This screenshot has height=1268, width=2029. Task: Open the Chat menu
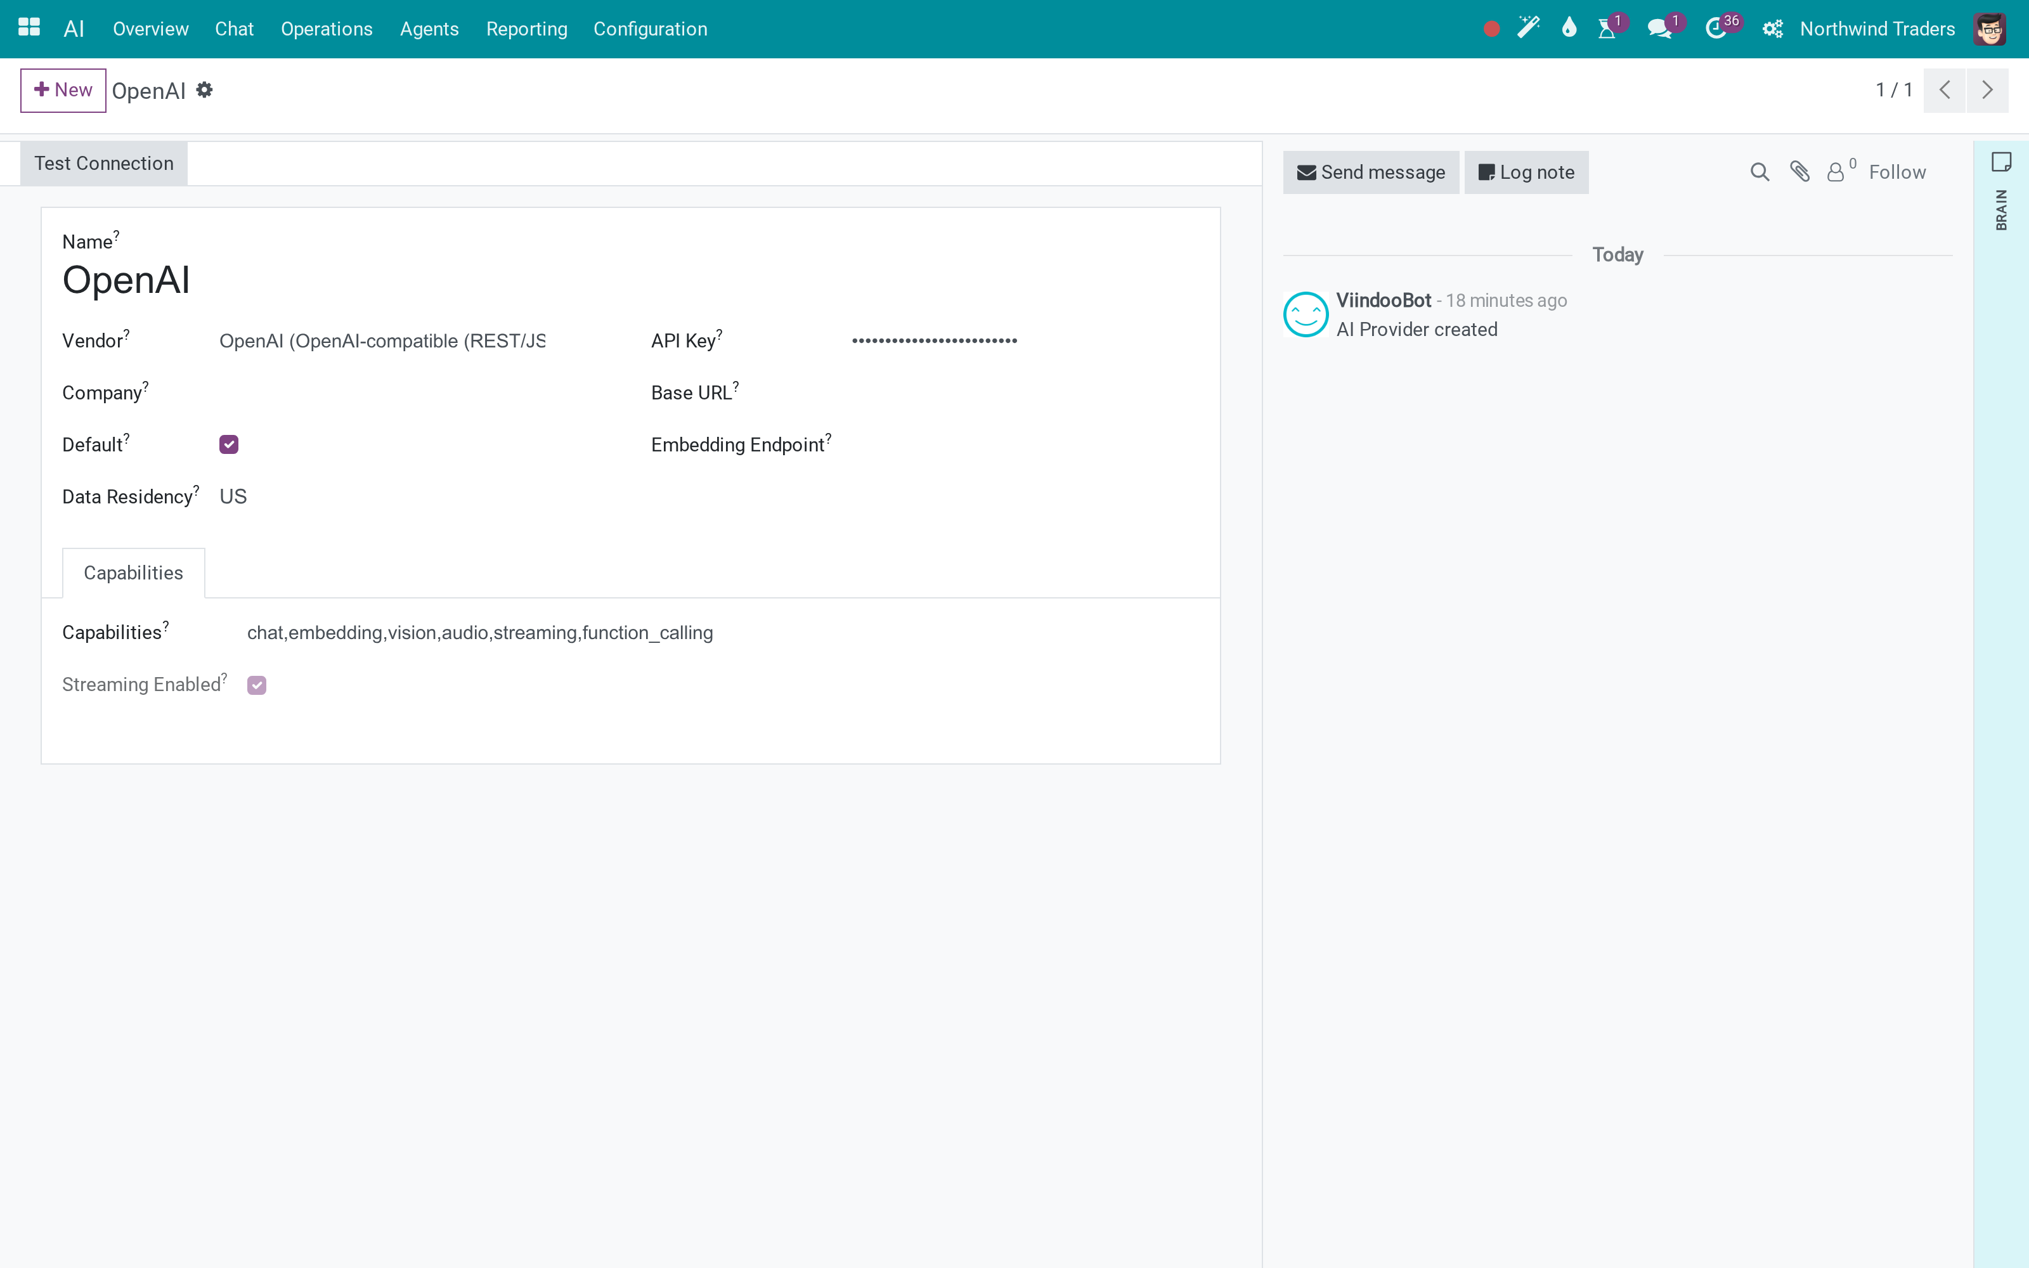[234, 29]
